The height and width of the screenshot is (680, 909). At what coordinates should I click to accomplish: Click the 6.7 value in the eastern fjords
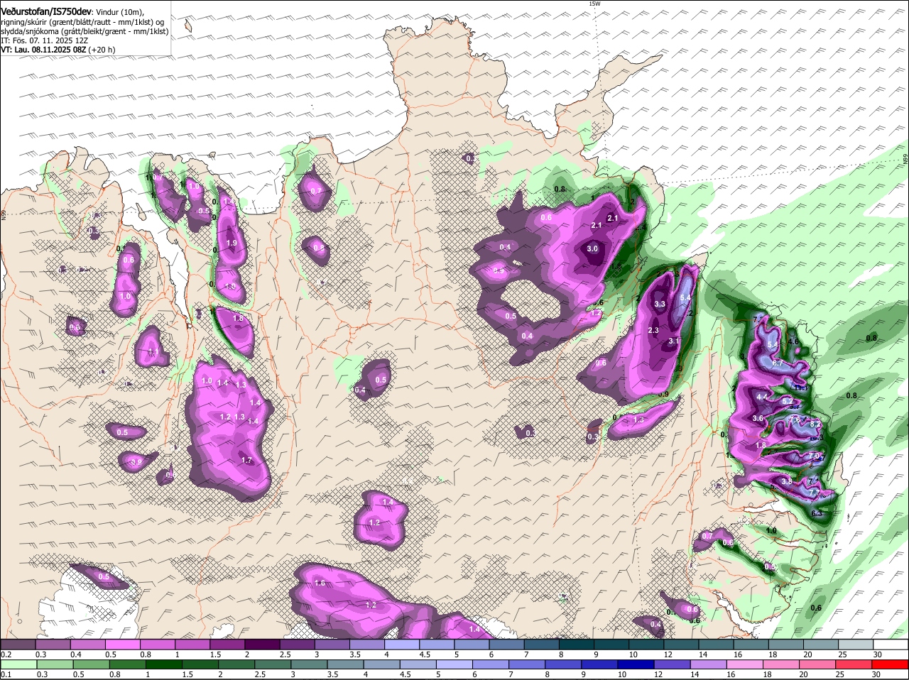click(x=777, y=363)
